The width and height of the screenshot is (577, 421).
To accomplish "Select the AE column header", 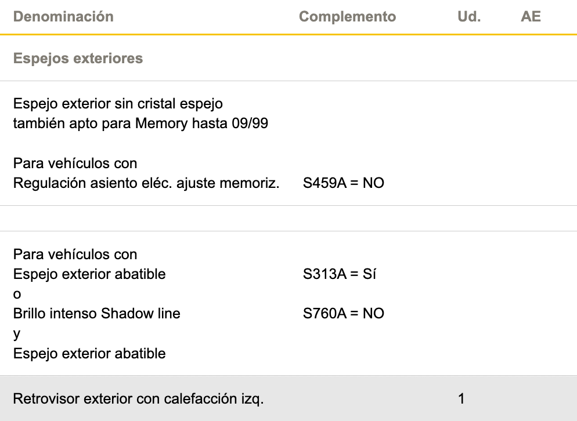I will pyautogui.click(x=531, y=16).
